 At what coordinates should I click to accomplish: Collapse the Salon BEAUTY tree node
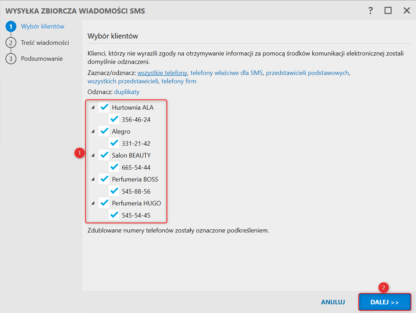click(x=93, y=155)
